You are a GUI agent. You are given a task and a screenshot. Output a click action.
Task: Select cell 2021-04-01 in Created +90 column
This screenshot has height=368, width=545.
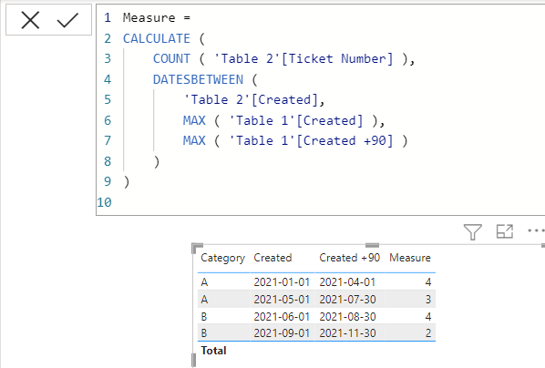click(x=347, y=282)
